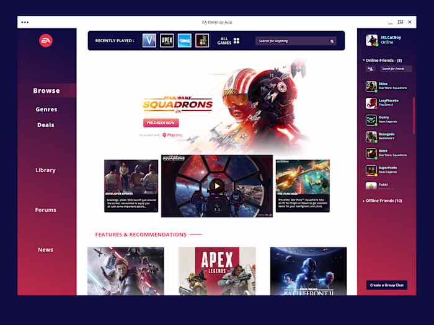Expand the Offline Friends list
The image size is (434, 325).
[363, 201]
